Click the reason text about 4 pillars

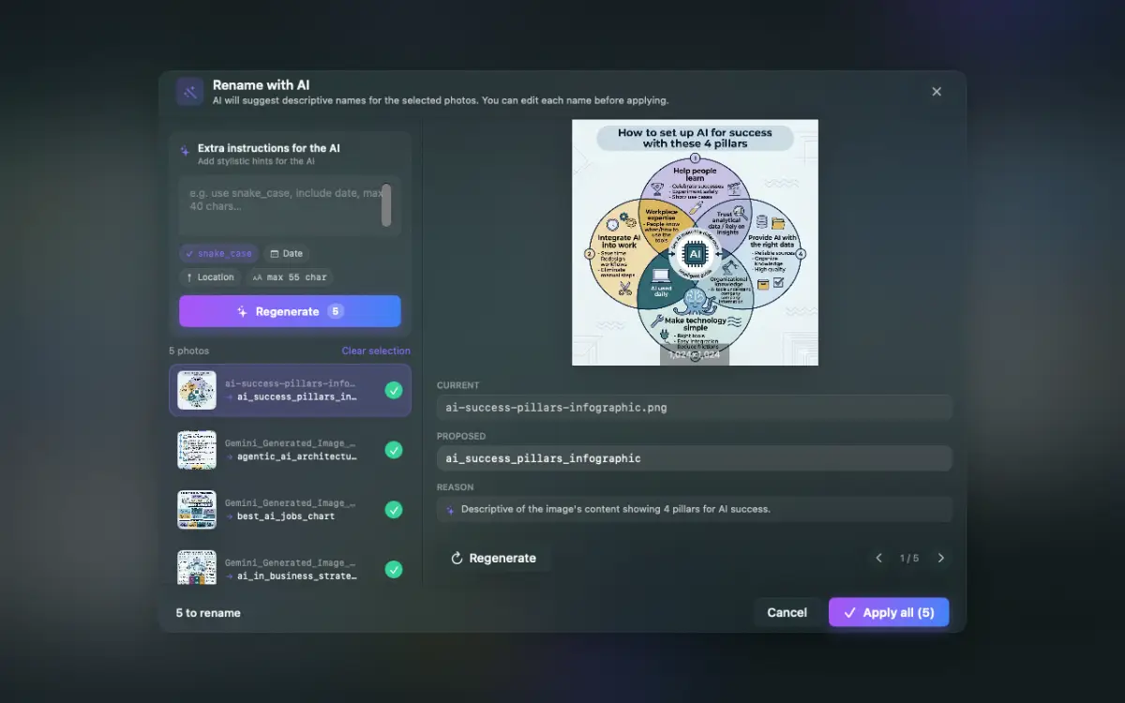pos(615,510)
